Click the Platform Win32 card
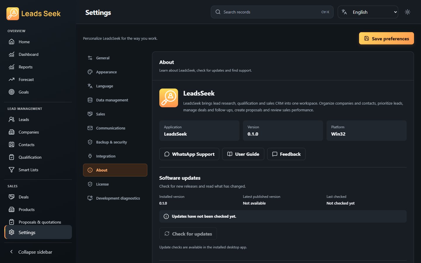The width and height of the screenshot is (421, 263). point(367,131)
